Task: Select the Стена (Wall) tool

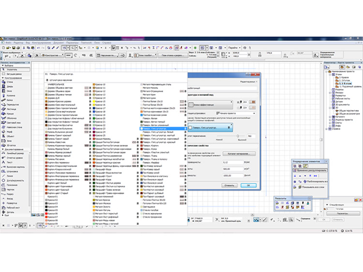Action: (x=10, y=83)
